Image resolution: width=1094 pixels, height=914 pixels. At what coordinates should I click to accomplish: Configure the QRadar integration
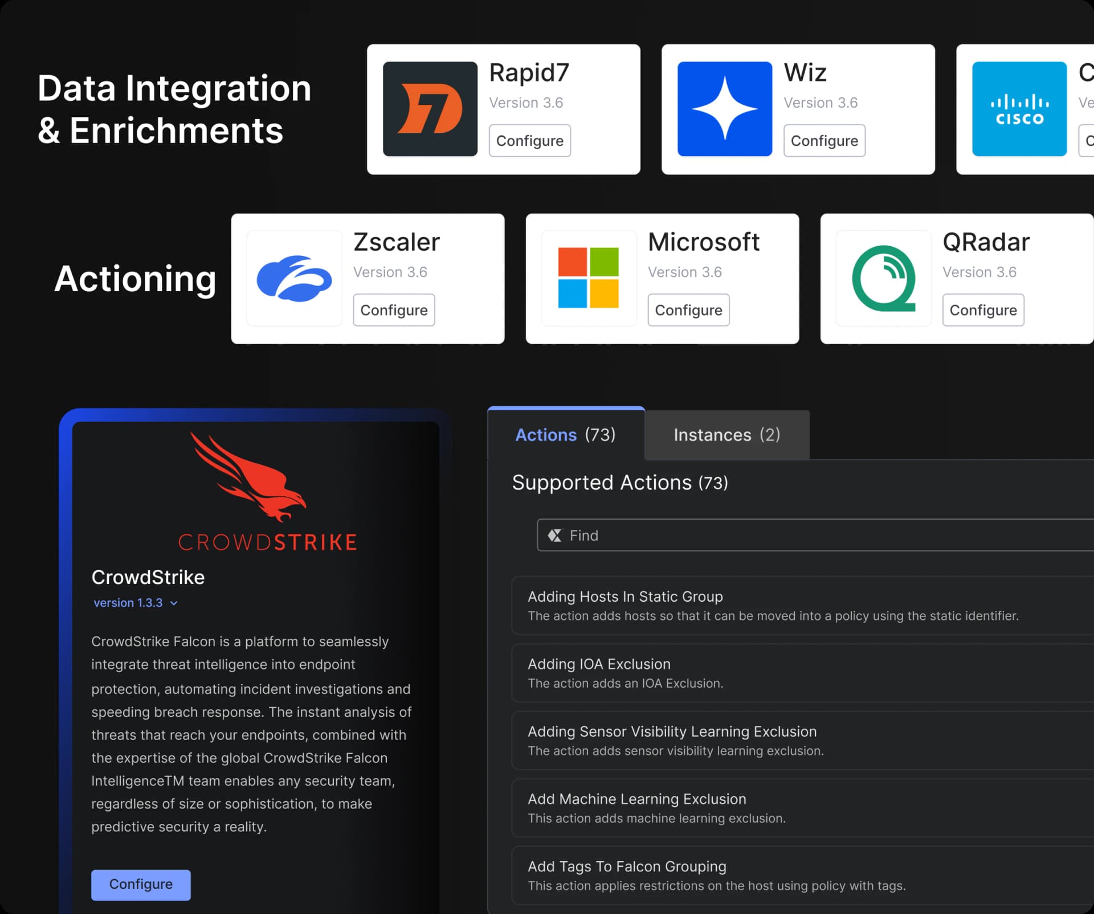[x=983, y=309]
